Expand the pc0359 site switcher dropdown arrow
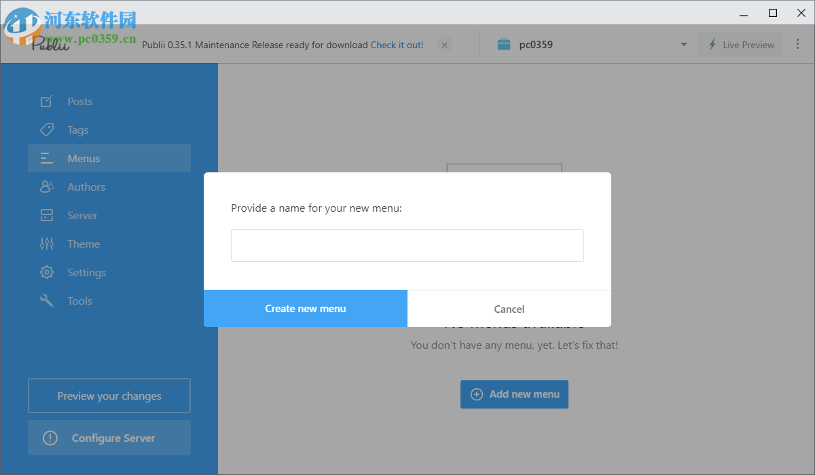Image resolution: width=815 pixels, height=475 pixels. [x=683, y=45]
